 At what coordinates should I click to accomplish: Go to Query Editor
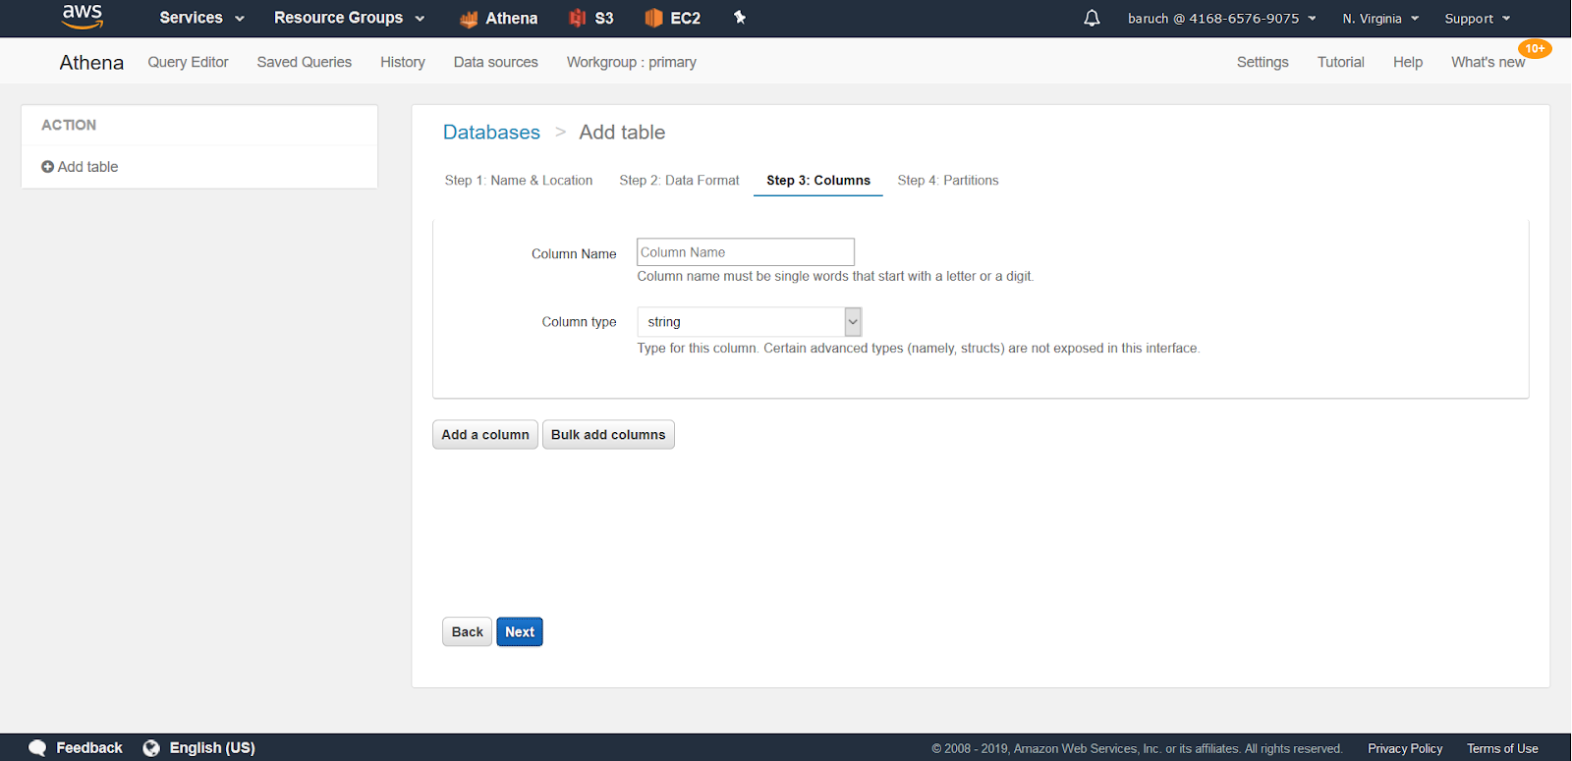click(x=188, y=62)
